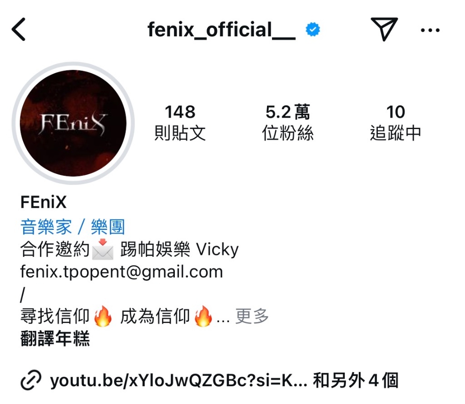
Task: Tap the envelope emoji in bio
Action: point(103,249)
